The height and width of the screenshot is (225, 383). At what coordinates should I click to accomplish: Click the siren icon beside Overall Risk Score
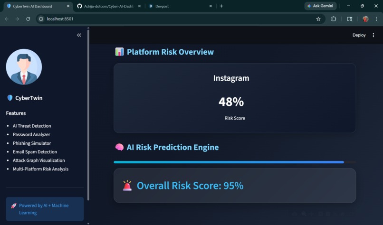(x=127, y=186)
